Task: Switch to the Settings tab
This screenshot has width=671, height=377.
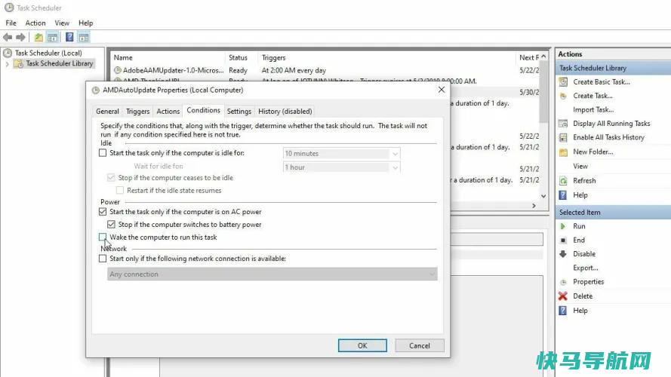Action: tap(239, 112)
